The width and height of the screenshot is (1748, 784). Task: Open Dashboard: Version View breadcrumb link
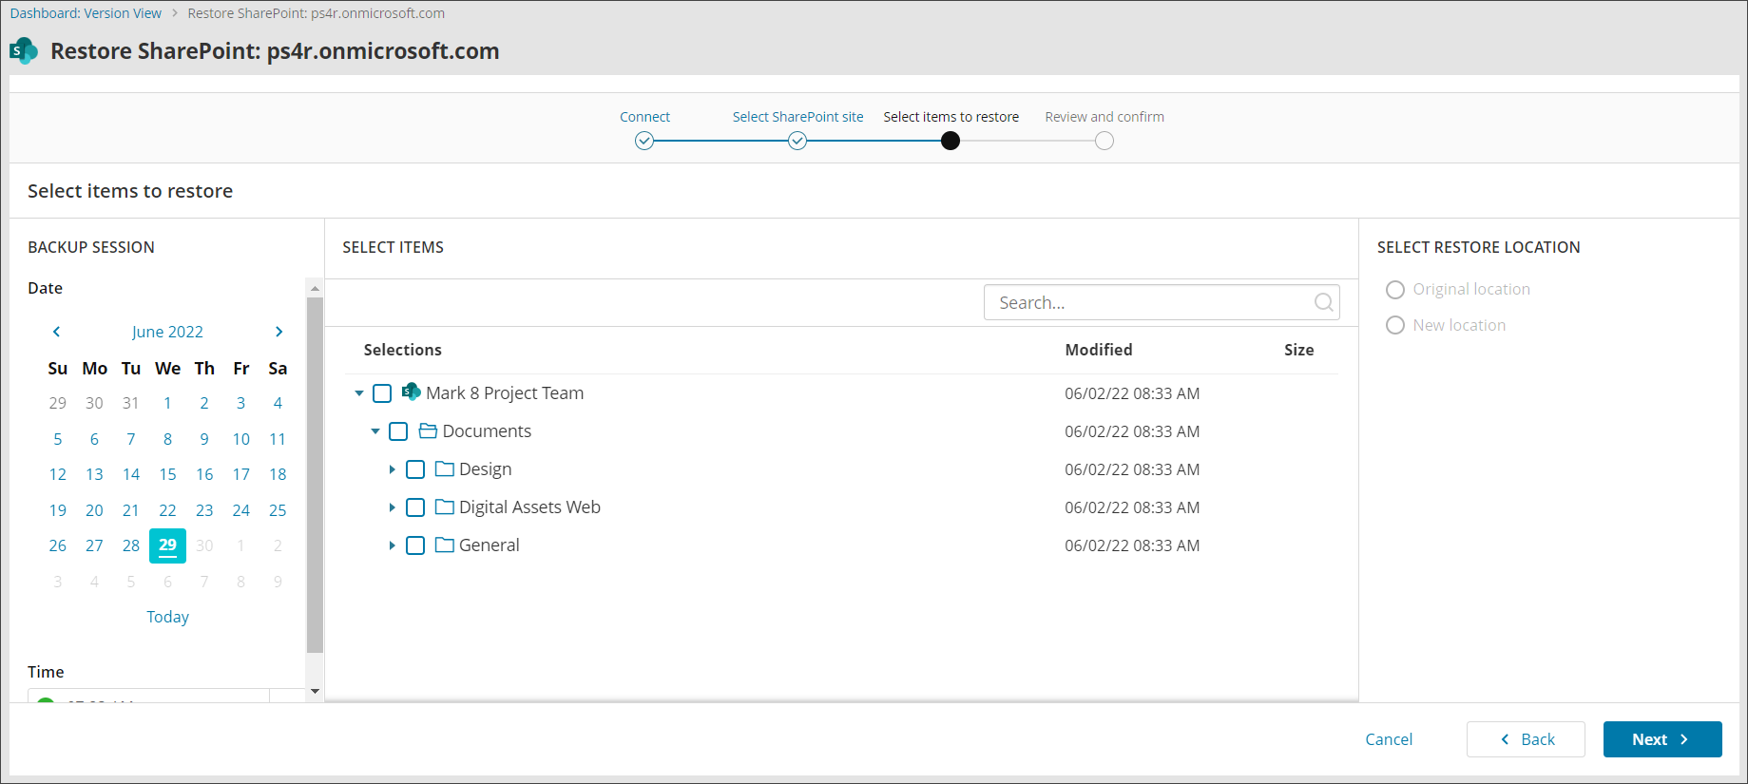(86, 13)
